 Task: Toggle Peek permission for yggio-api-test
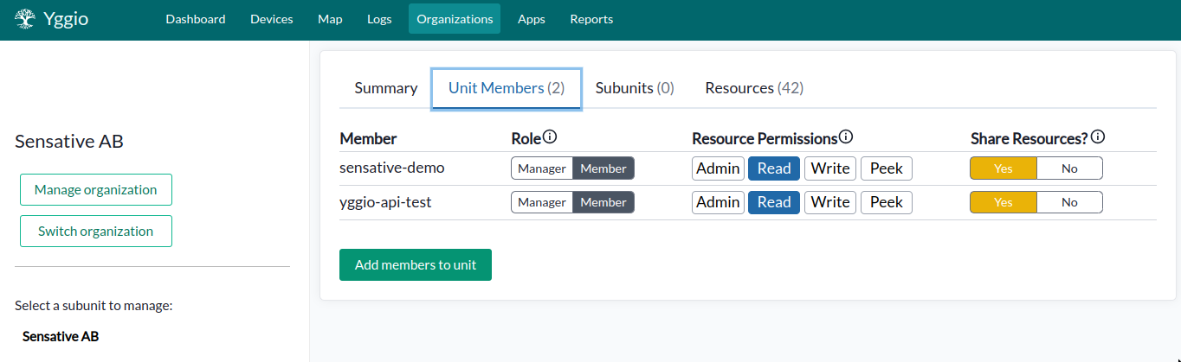887,202
